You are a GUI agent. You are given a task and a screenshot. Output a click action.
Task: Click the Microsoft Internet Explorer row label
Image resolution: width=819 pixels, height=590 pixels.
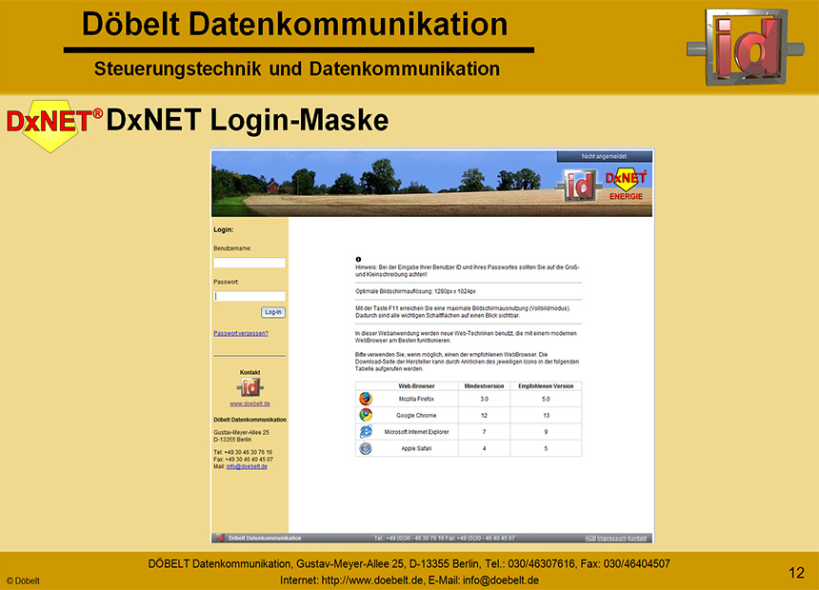pyautogui.click(x=416, y=432)
